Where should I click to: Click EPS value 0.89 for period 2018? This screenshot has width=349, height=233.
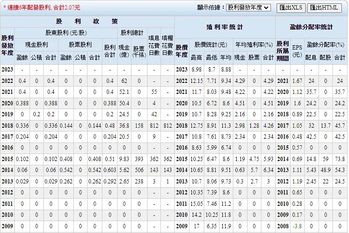[297, 114]
